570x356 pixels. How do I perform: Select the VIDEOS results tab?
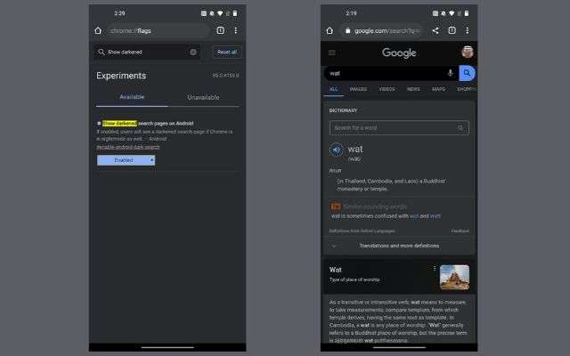(387, 89)
